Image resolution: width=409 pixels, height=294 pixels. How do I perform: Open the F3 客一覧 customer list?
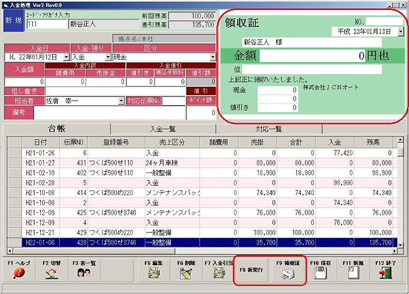click(x=82, y=273)
